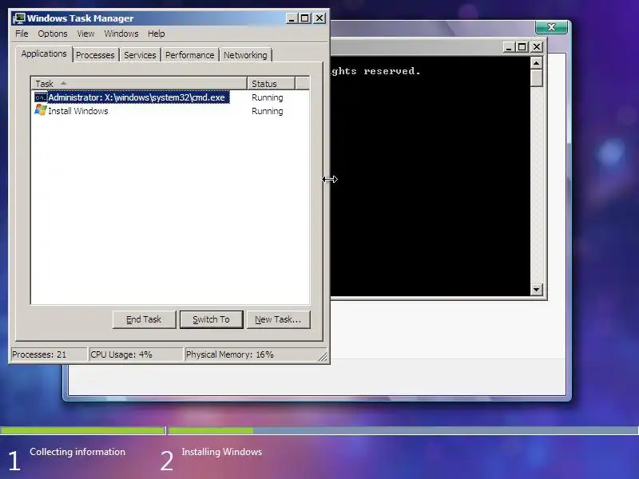Click the Running status of Install Windows
This screenshot has height=479, width=639.
[268, 111]
